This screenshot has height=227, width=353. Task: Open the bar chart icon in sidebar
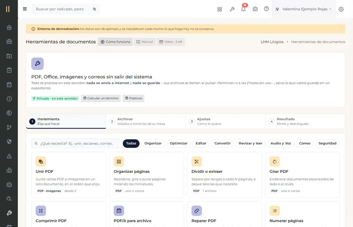tap(9, 170)
